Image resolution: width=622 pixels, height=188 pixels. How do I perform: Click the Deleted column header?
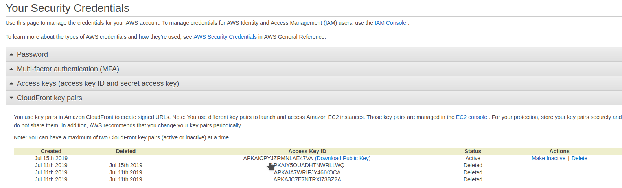(126, 152)
